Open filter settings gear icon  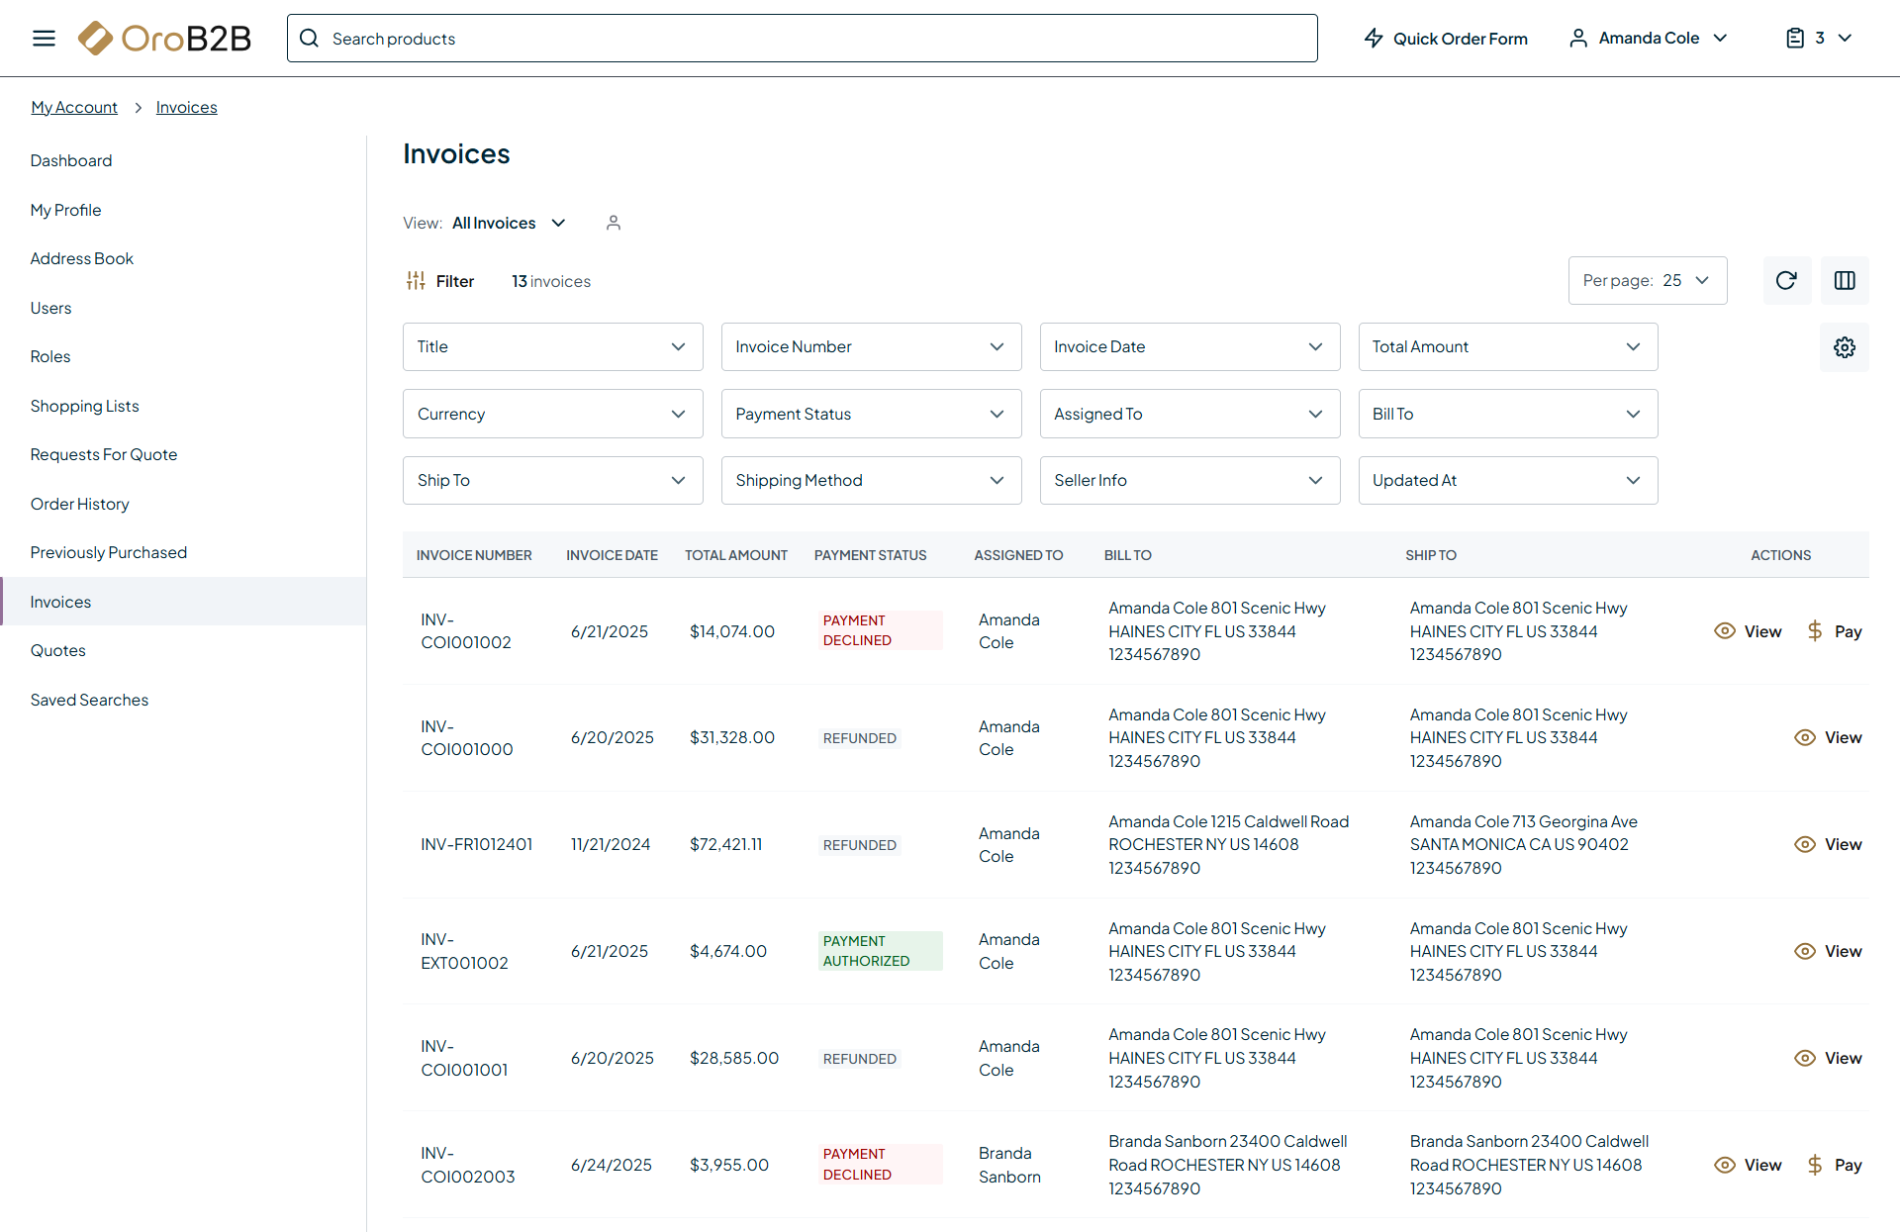1845,347
